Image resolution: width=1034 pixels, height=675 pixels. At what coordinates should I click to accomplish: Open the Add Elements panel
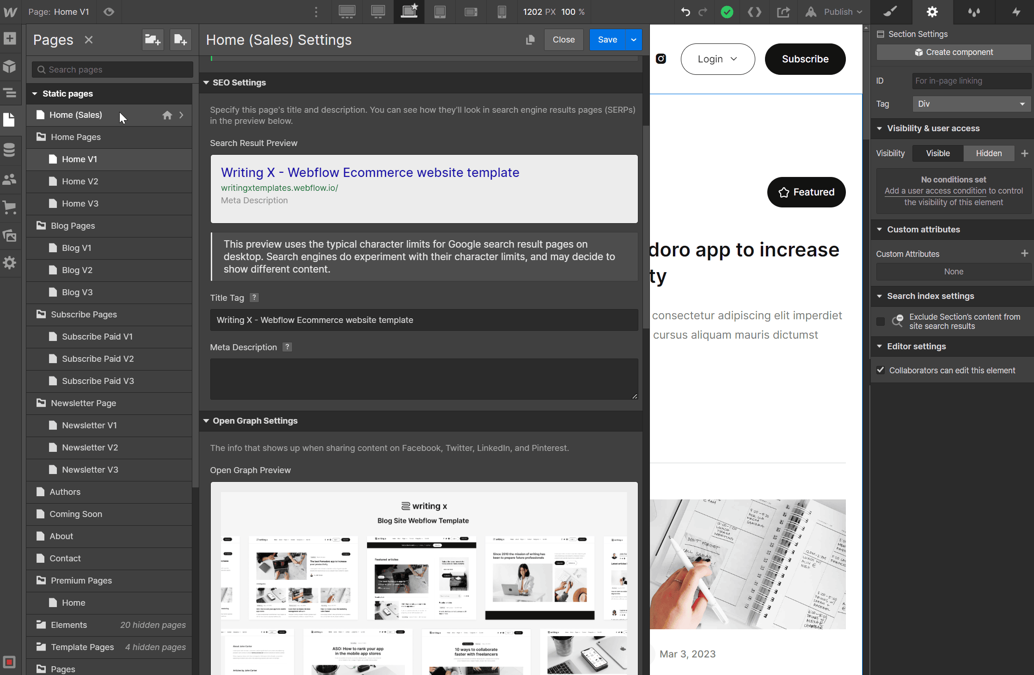point(10,39)
